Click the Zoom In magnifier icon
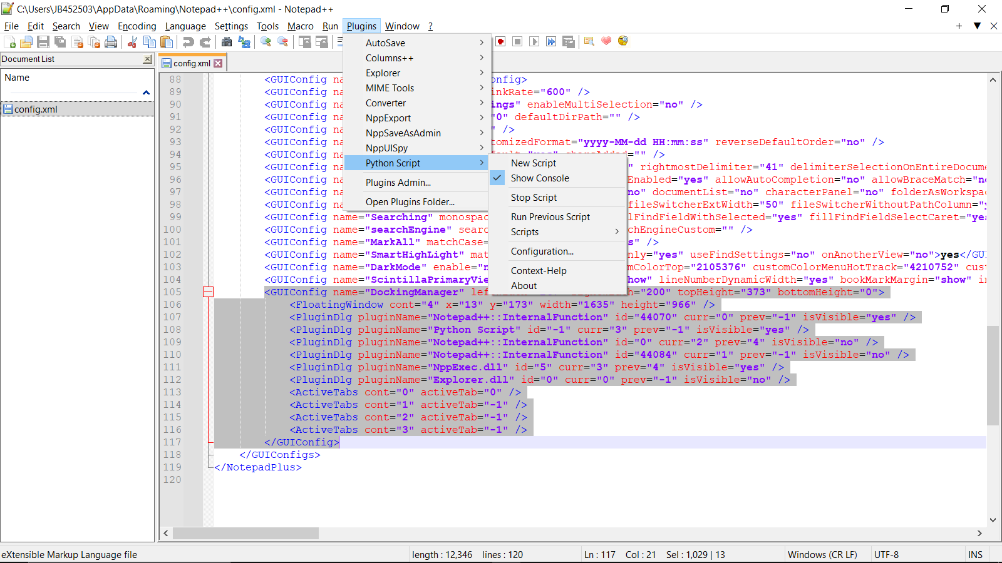 click(x=266, y=42)
